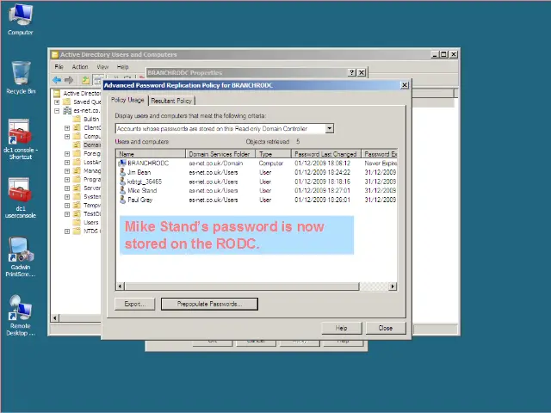
Task: Click the Export button
Action: click(x=134, y=304)
